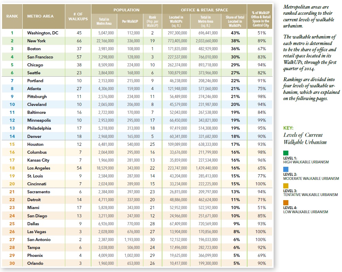Click Boston's 37 walkups count

coord(79,48)
